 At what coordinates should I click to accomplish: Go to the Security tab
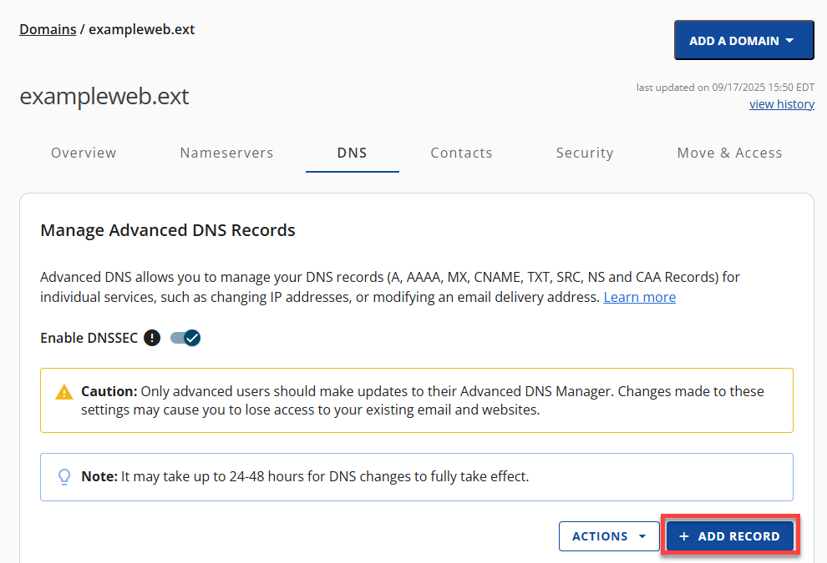(x=585, y=153)
